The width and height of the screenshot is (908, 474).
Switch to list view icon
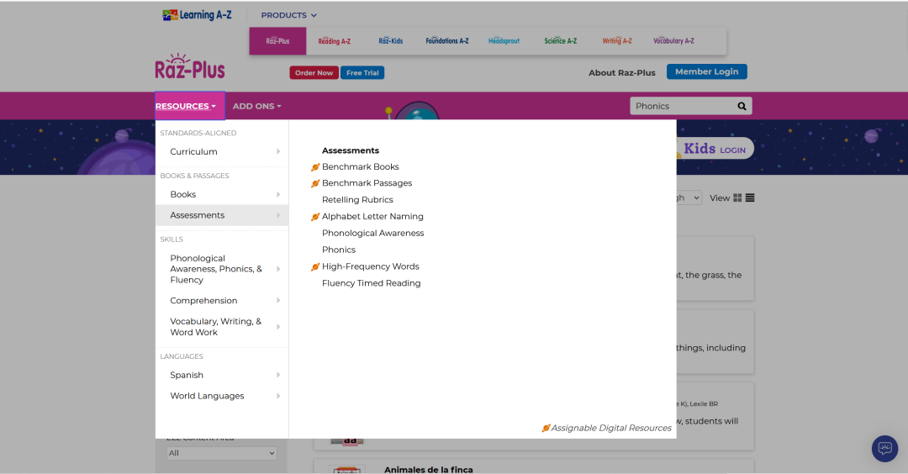coord(750,198)
